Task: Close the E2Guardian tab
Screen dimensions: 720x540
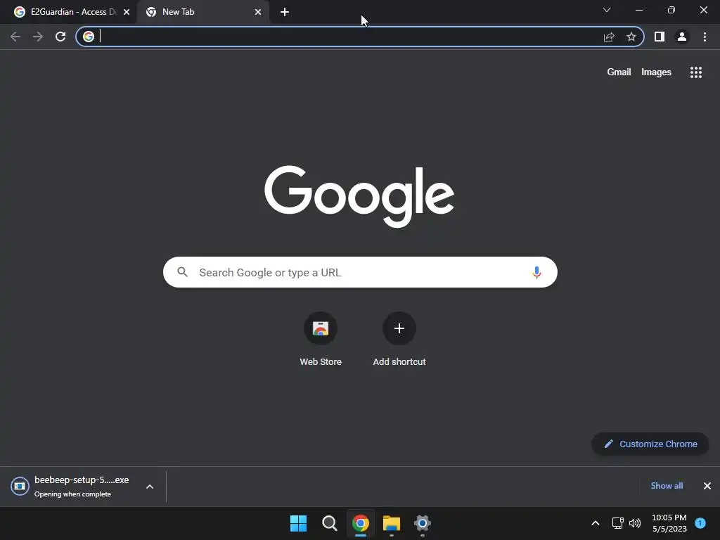Action: [127, 12]
